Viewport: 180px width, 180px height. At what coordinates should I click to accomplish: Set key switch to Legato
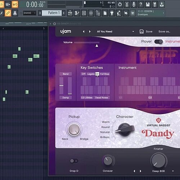(91, 74)
